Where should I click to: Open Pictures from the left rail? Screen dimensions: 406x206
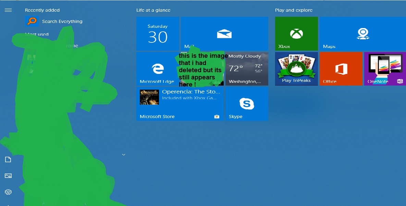coord(8,176)
